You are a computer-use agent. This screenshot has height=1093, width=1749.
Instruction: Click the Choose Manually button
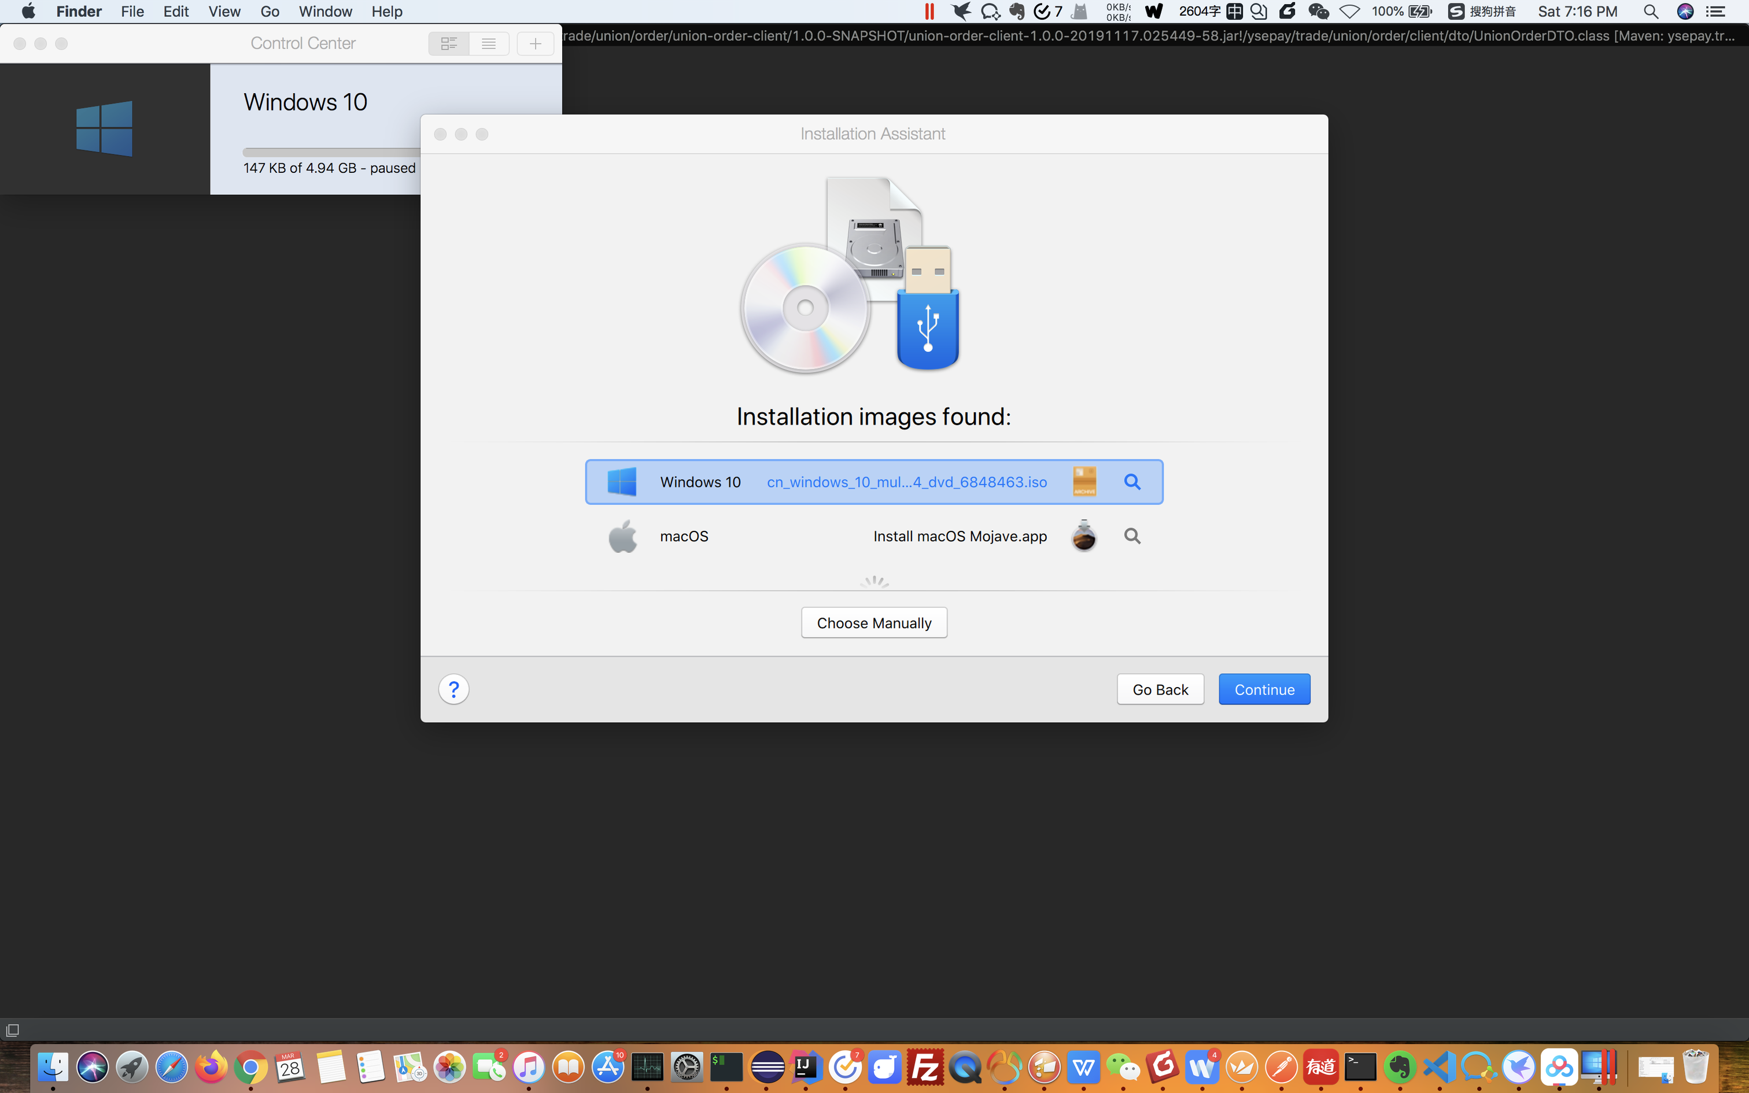(x=873, y=623)
